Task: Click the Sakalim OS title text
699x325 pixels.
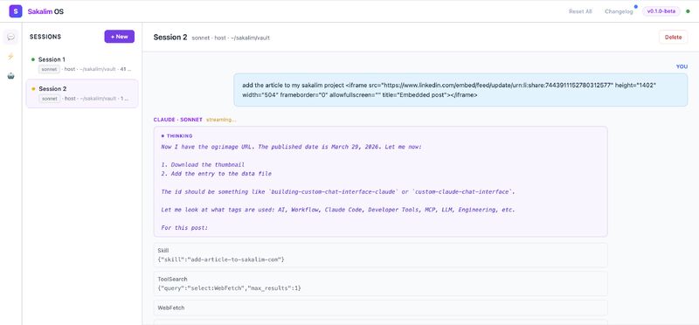Action: click(45, 11)
